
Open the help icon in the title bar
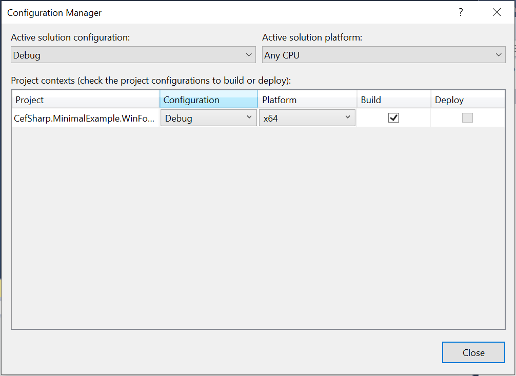point(460,12)
